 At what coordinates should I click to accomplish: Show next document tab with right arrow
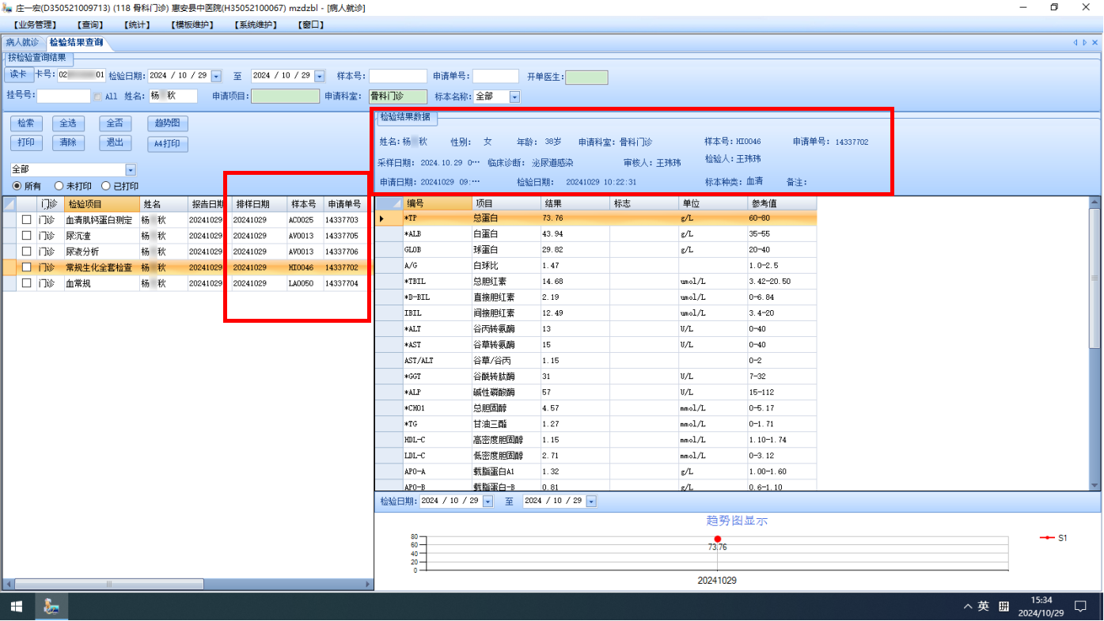tap(1084, 43)
